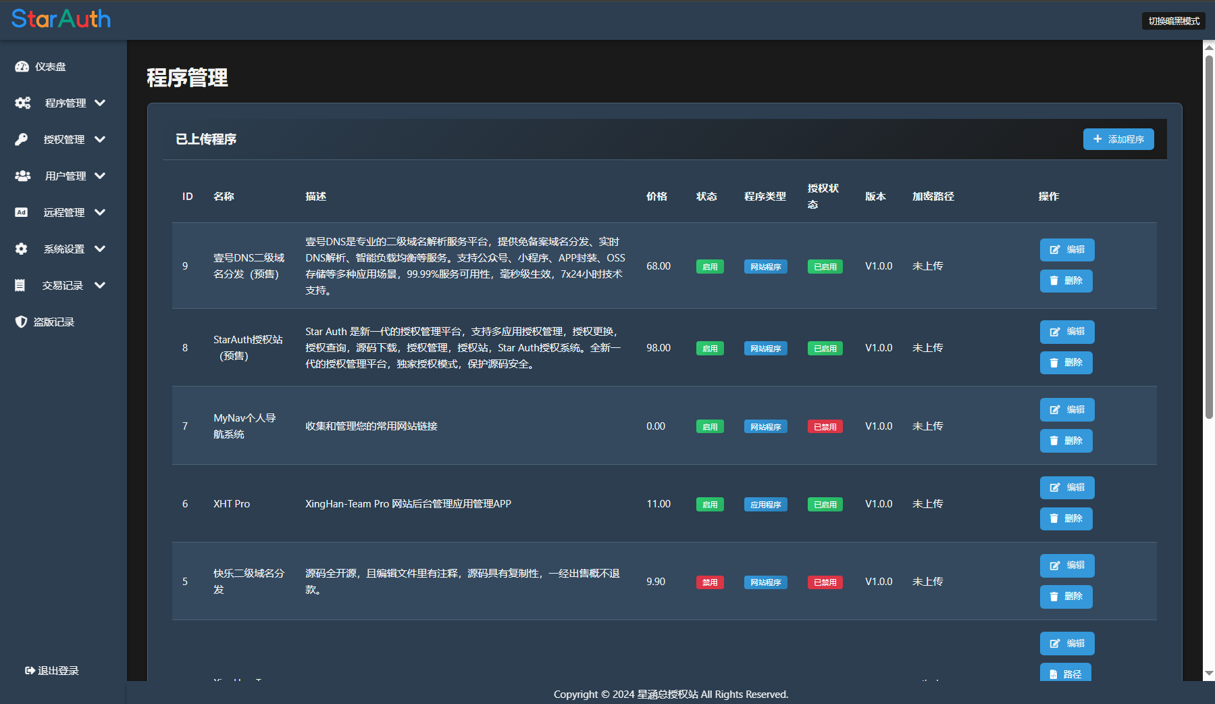Toggle dark mode with 切换暗黑模式 button
This screenshot has height=704, width=1215.
click(x=1174, y=21)
